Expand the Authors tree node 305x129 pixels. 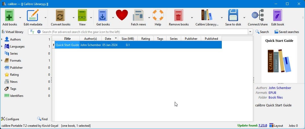2,39
